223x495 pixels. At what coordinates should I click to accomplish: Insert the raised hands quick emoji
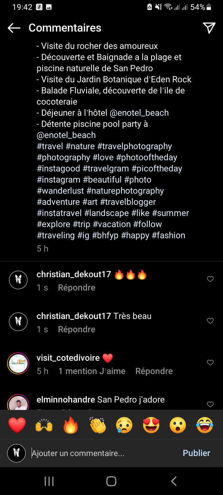click(x=44, y=425)
